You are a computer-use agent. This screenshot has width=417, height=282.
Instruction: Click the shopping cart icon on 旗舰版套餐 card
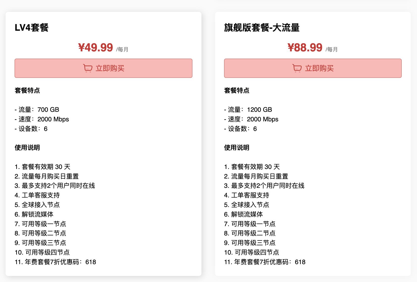[x=297, y=68]
